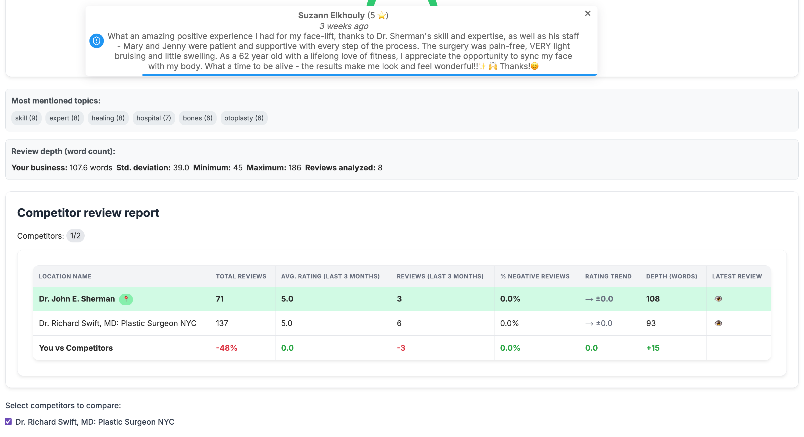Click the AVG. RATING column header
This screenshot has width=804, height=437.
(x=330, y=276)
